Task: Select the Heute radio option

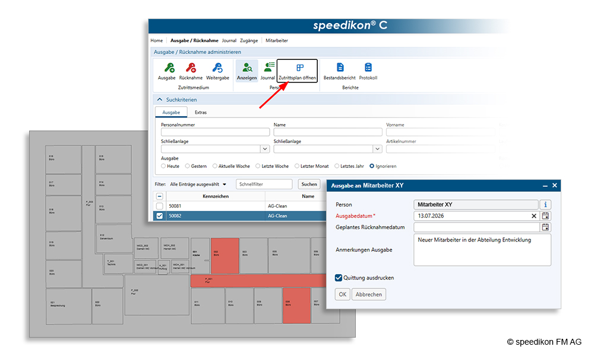Action: (163, 166)
